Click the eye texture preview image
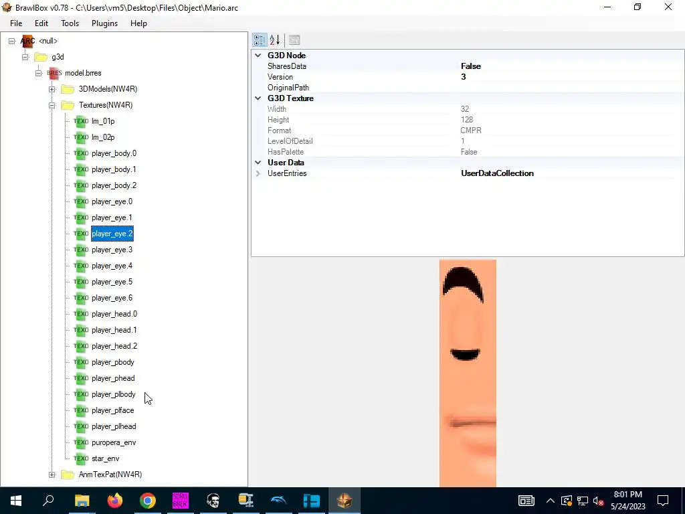Screen dimensions: 685x514 pyautogui.click(x=468, y=373)
